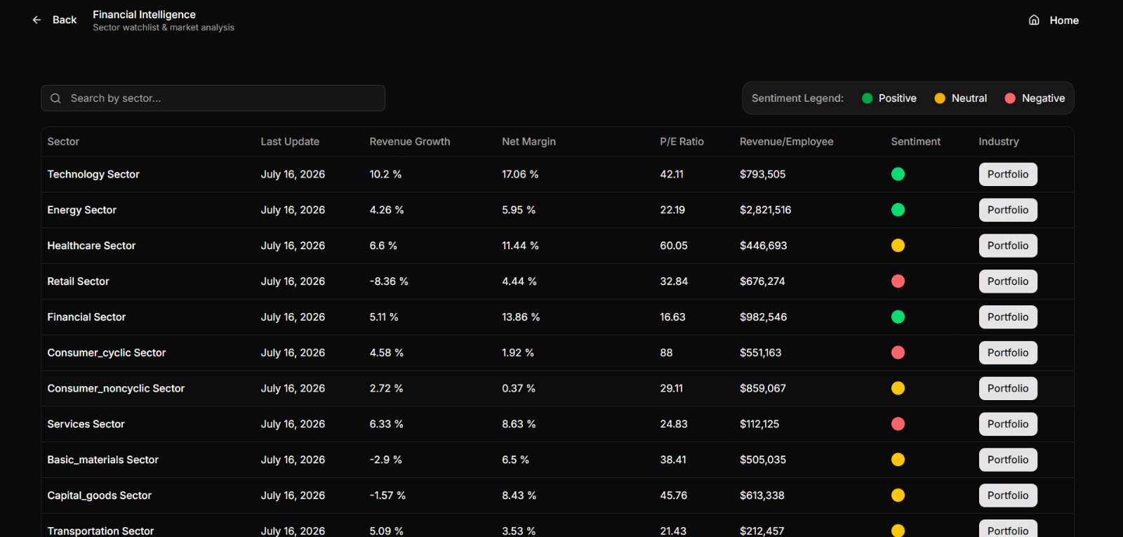Open Portfolio for Services Sector
1123x537 pixels.
pyautogui.click(x=1008, y=424)
